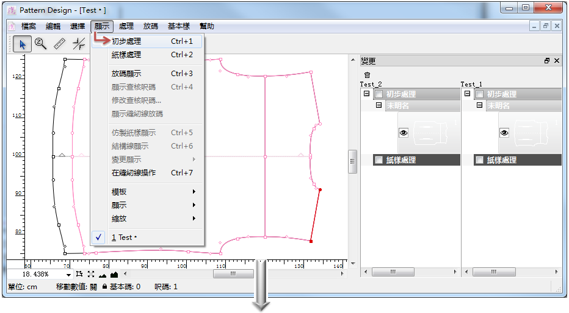Click the trash icon in 變更 panel
Viewport: 569px width, 313px height.
coord(367,74)
